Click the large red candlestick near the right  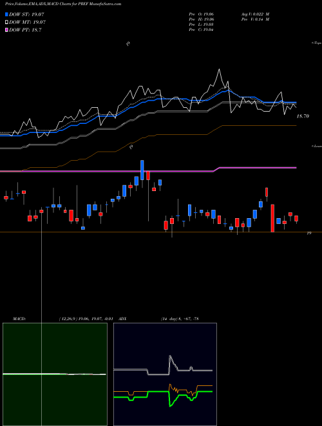point(272,218)
